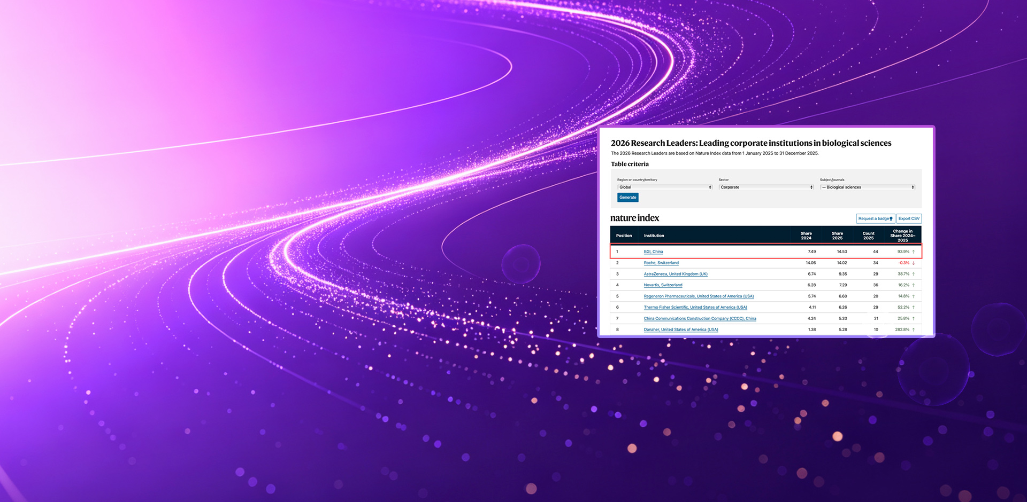Click the Export CSV button
Viewport: 1027px width, 502px height.
click(x=909, y=218)
